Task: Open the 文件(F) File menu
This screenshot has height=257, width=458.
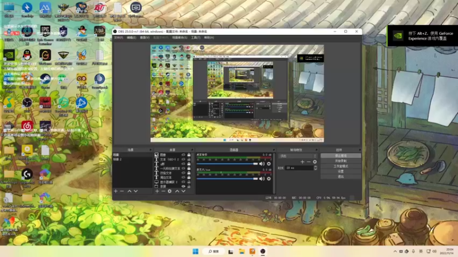Action: (x=119, y=38)
